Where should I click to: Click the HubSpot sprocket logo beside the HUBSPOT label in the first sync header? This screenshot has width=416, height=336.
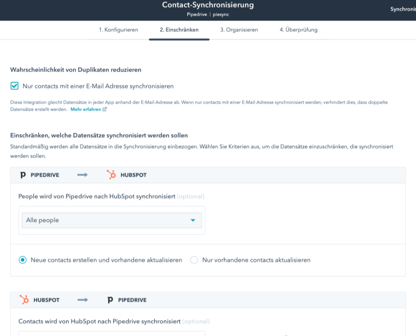pos(111,175)
